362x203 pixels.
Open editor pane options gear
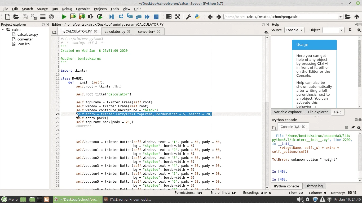[x=266, y=32]
